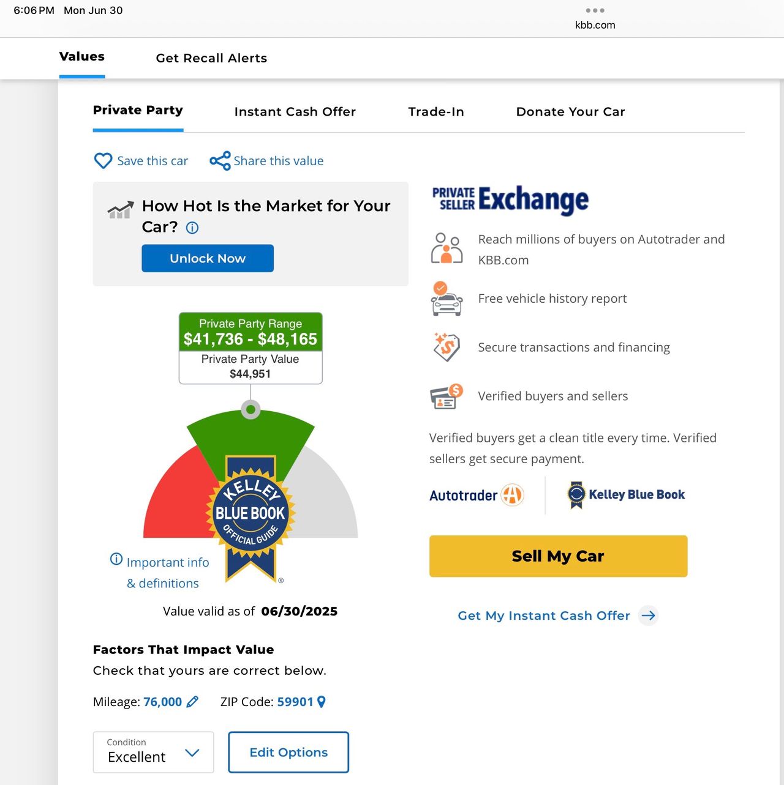This screenshot has width=784, height=785.
Task: Click the gauge needle marker on value meter
Action: tap(251, 409)
